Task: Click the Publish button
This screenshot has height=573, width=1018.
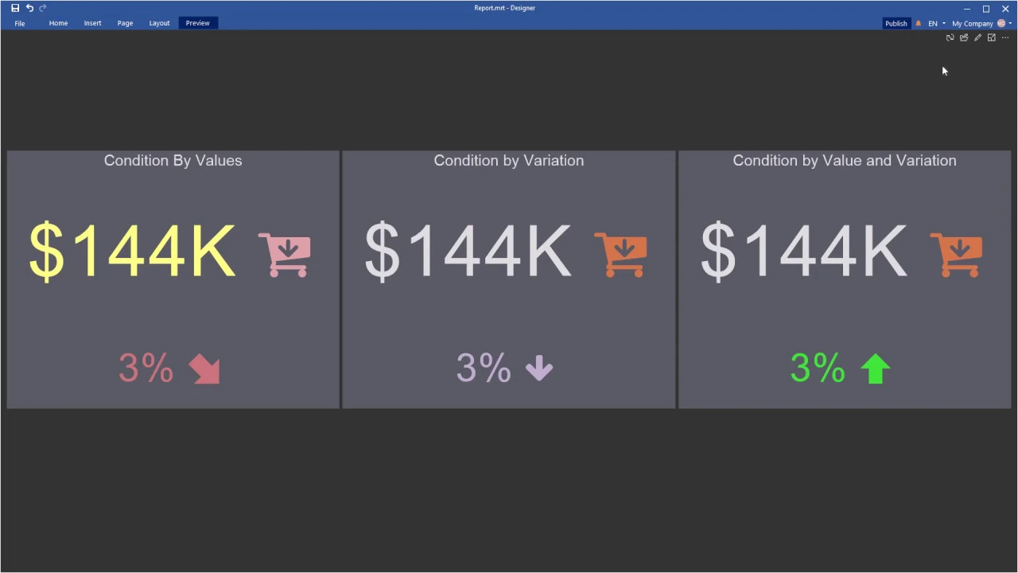Action: [896, 23]
